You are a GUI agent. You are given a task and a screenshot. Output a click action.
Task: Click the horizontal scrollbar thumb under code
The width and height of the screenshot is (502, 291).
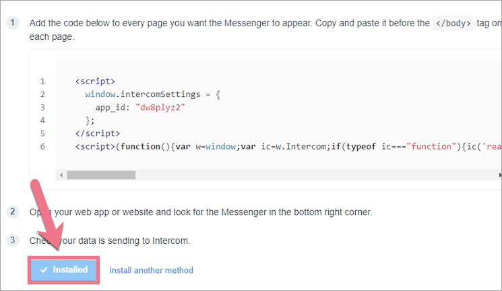[101, 175]
